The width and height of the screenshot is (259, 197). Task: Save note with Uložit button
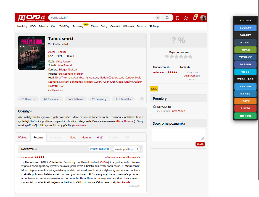pyautogui.click(x=200, y=144)
